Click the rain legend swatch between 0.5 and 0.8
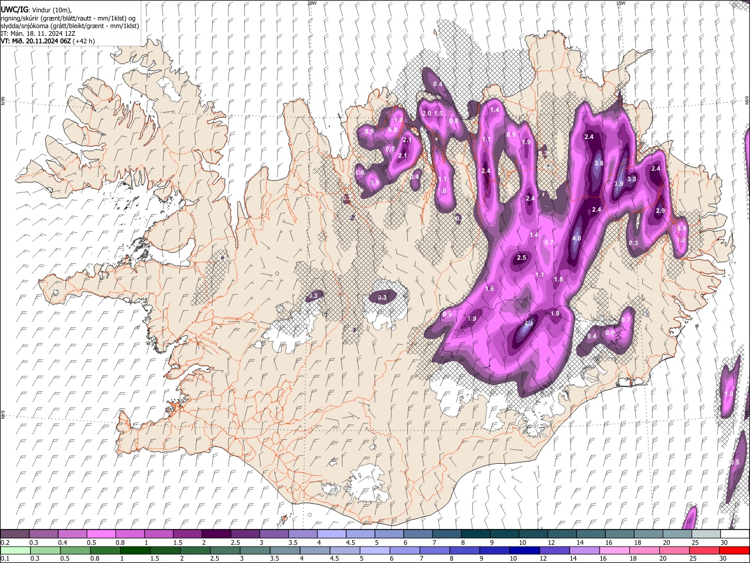Screen dimensions: 750x563 75,550
